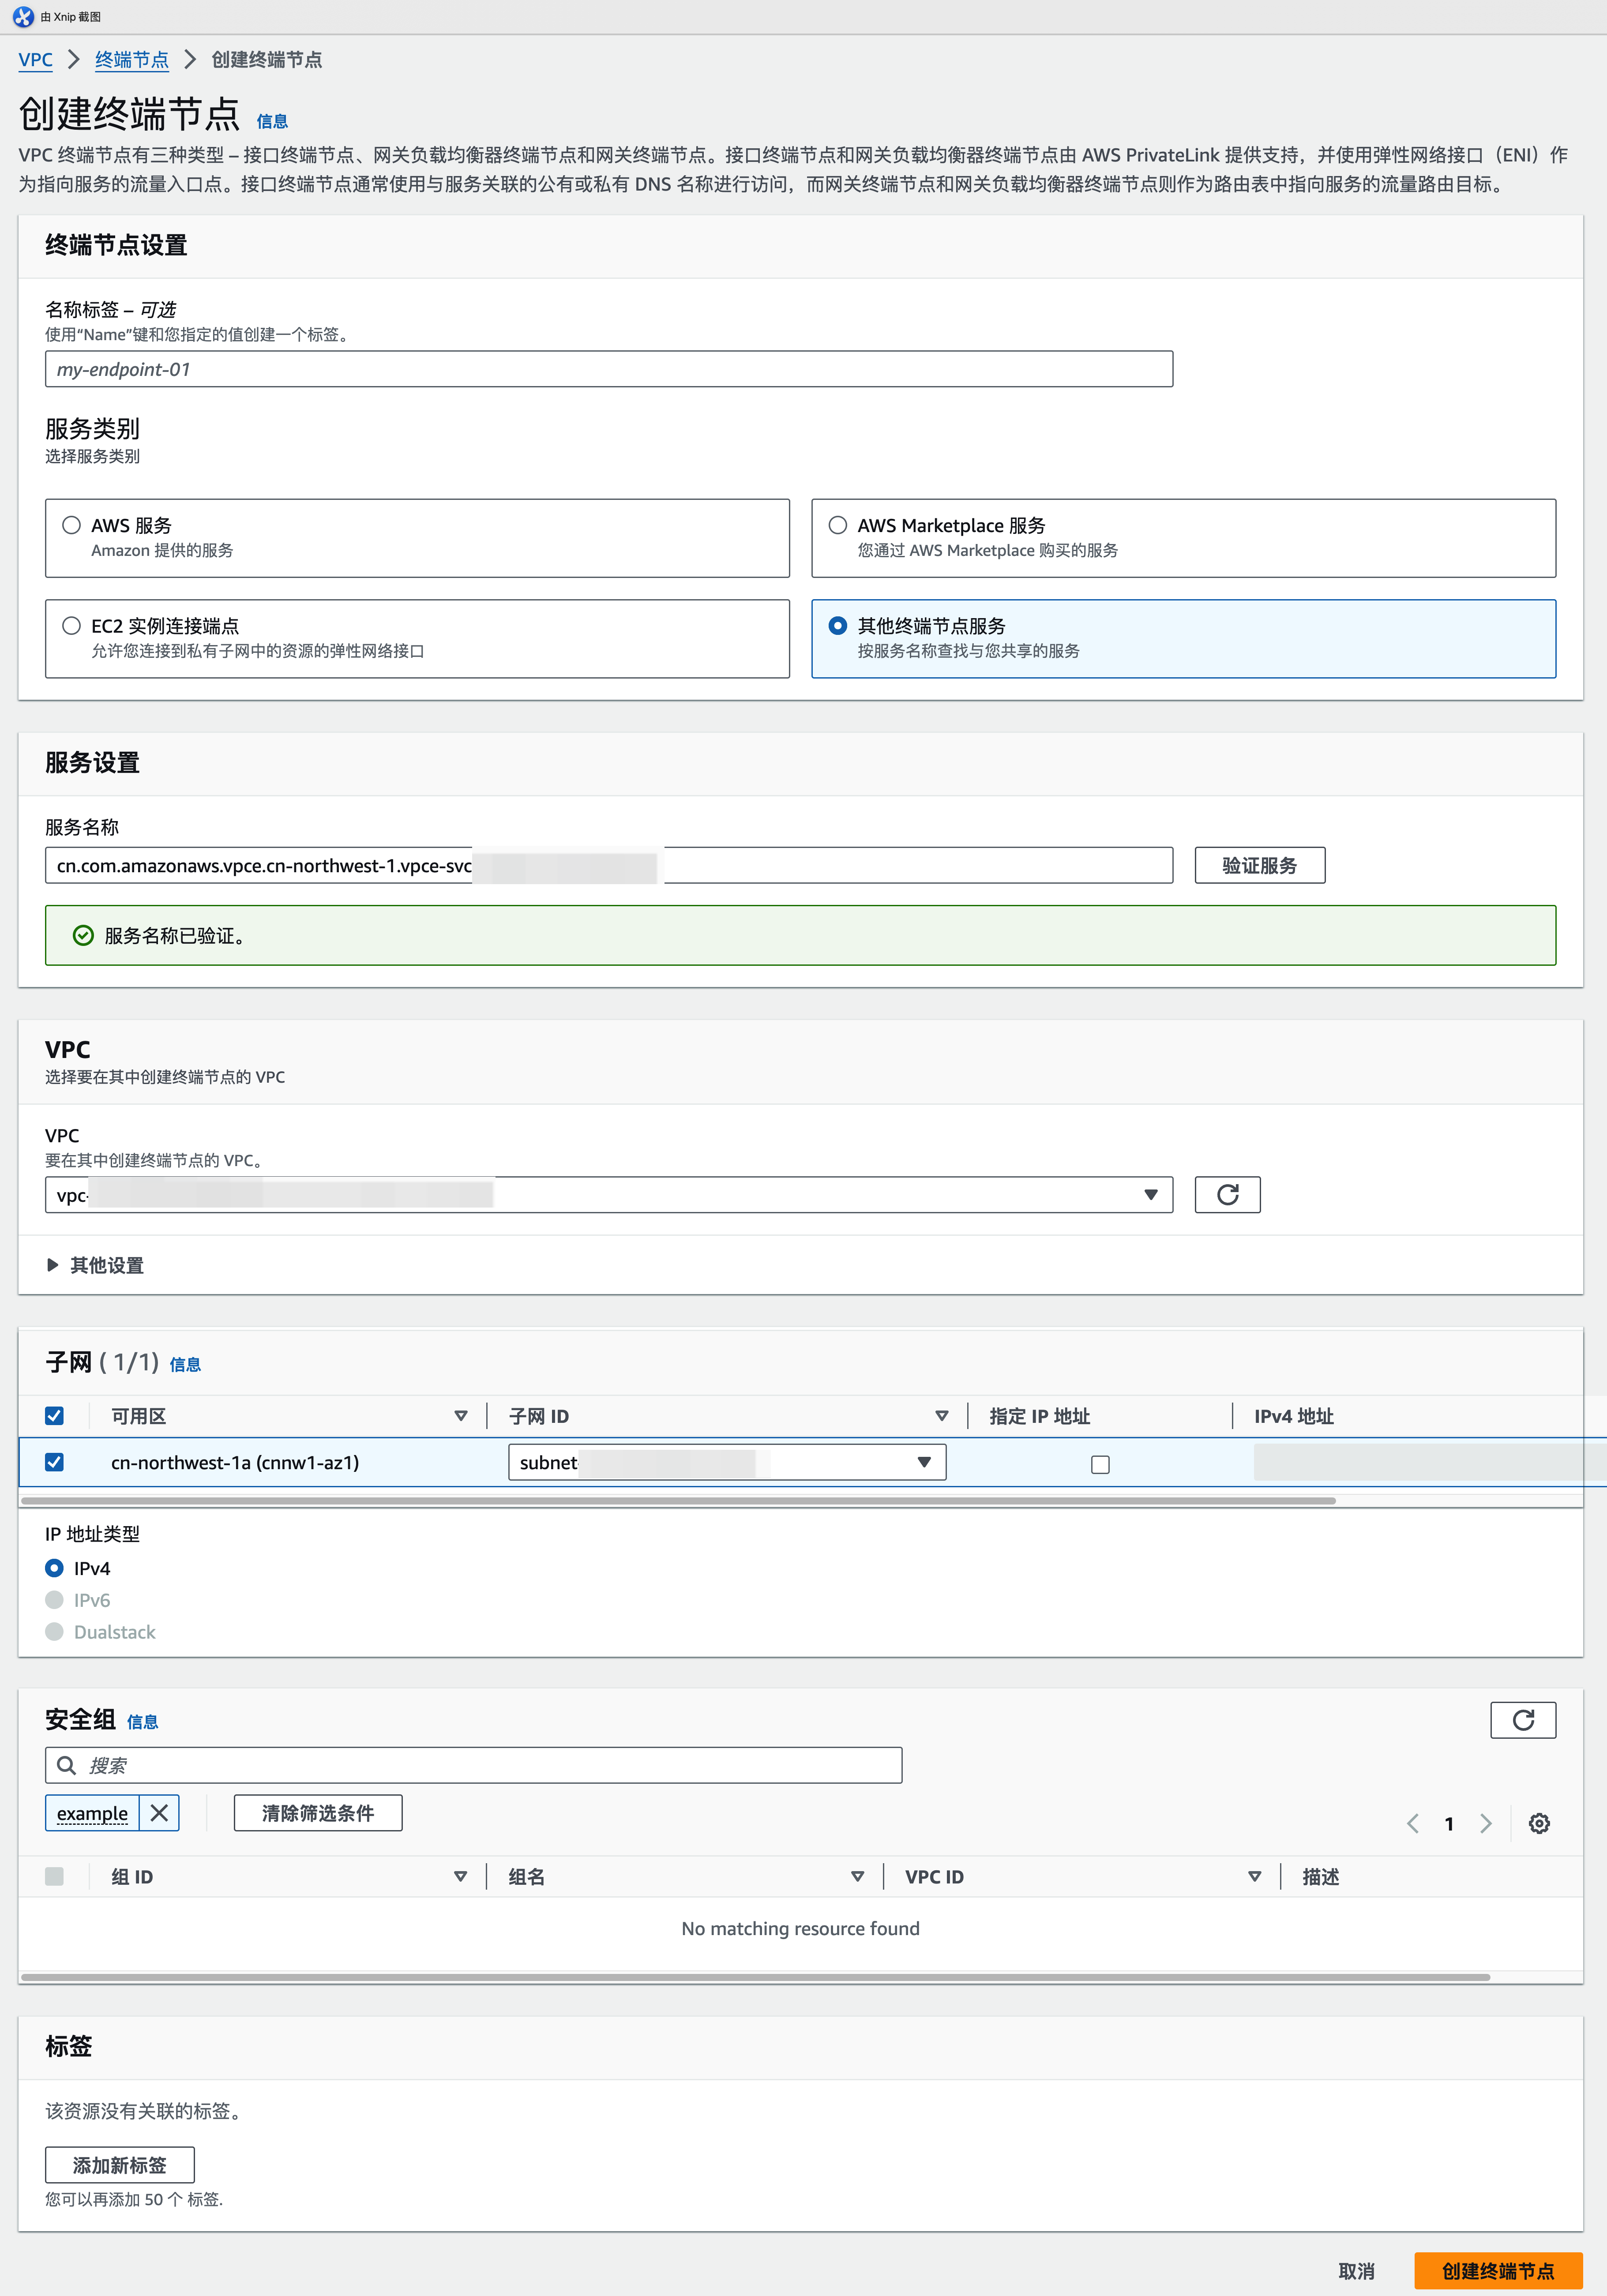Click IPv4 地址 column header
The width and height of the screenshot is (1607, 2296).
[x=1294, y=1416]
